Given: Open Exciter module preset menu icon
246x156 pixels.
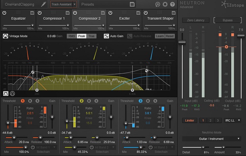Looking at the screenshot, I should point(138,13).
